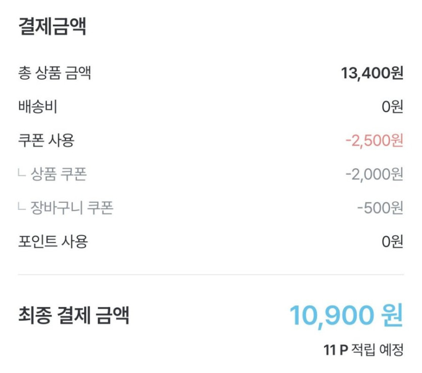The height and width of the screenshot is (373, 422).
Task: Click the 0원 shipping fee value
Action: click(392, 107)
